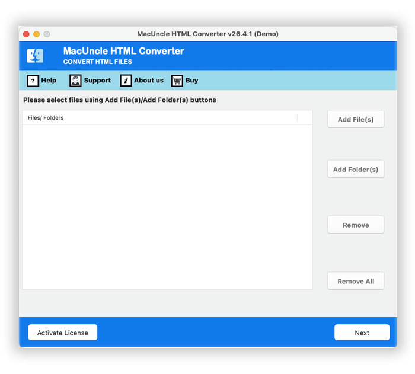This screenshot has width=415, height=374.
Task: Click the Buy shopping cart icon
Action: pyautogui.click(x=177, y=81)
